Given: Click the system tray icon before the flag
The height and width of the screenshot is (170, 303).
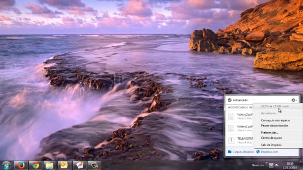Looking at the screenshot, I should [x=271, y=165].
